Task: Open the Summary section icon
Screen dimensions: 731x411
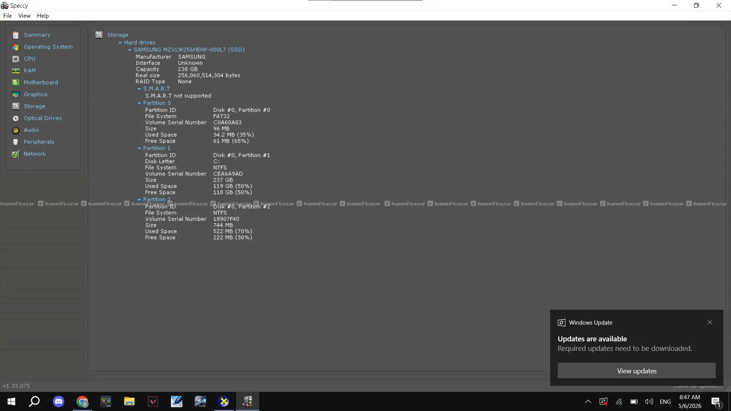Action: [x=16, y=35]
